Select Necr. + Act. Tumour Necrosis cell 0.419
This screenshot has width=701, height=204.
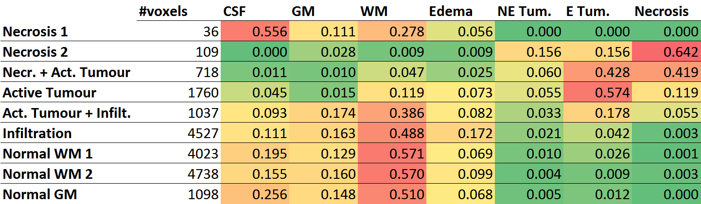tap(666, 73)
